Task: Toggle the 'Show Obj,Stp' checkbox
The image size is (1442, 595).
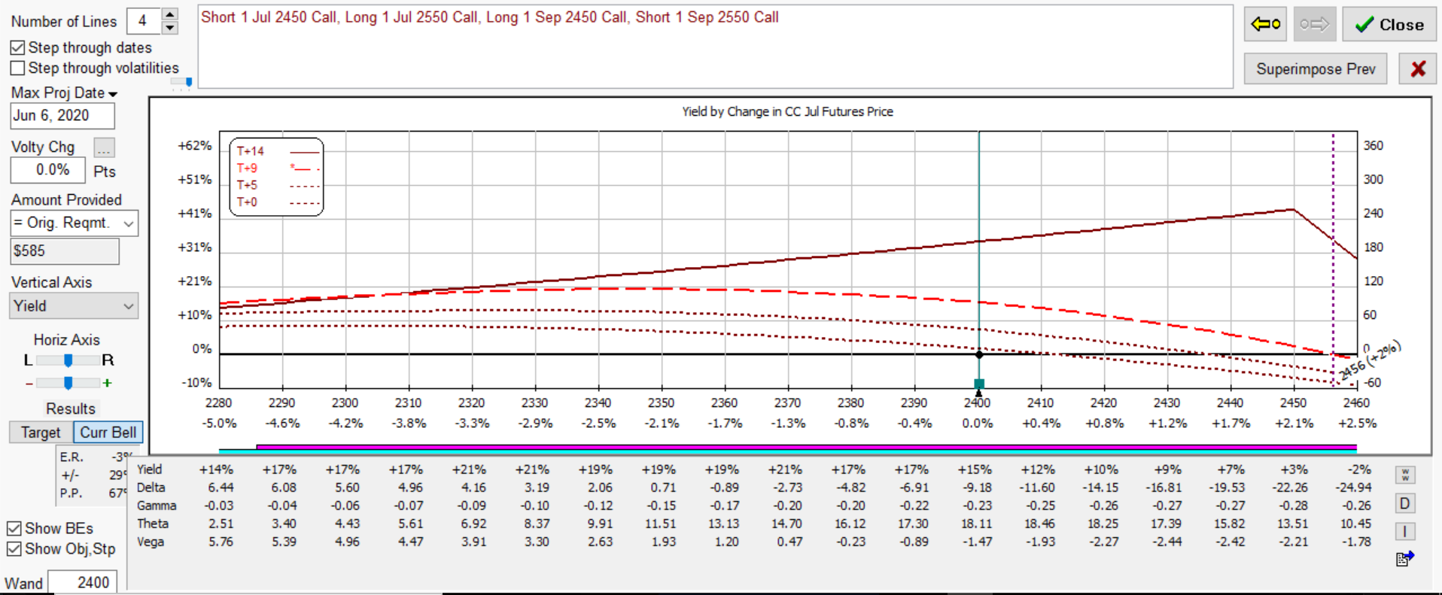Action: (x=14, y=549)
